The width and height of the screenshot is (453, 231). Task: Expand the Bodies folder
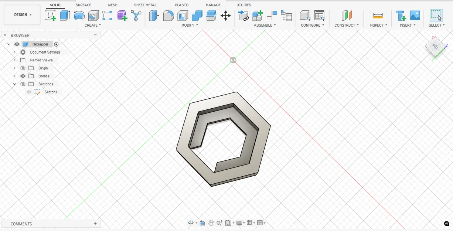[14, 76]
